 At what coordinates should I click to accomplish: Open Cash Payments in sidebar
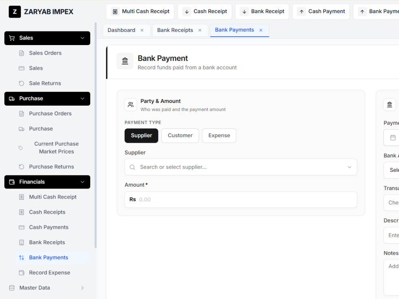[x=52, y=227]
